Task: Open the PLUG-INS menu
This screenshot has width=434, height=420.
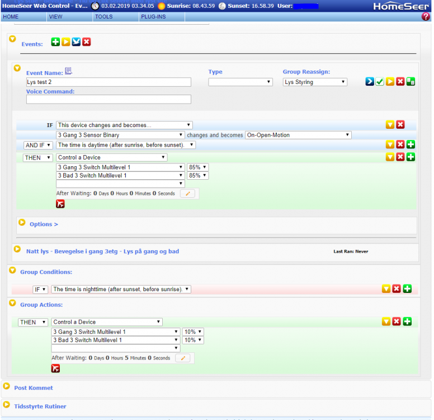Action: [x=152, y=17]
